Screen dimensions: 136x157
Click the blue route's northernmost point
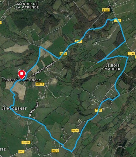tap(116, 18)
